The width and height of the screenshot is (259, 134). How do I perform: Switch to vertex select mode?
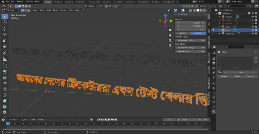point(22,10)
